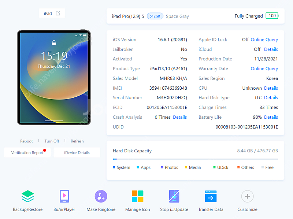Image resolution: width=293 pixels, height=219 pixels.
Task: Click the 90% battery life value
Action: tap(257, 117)
